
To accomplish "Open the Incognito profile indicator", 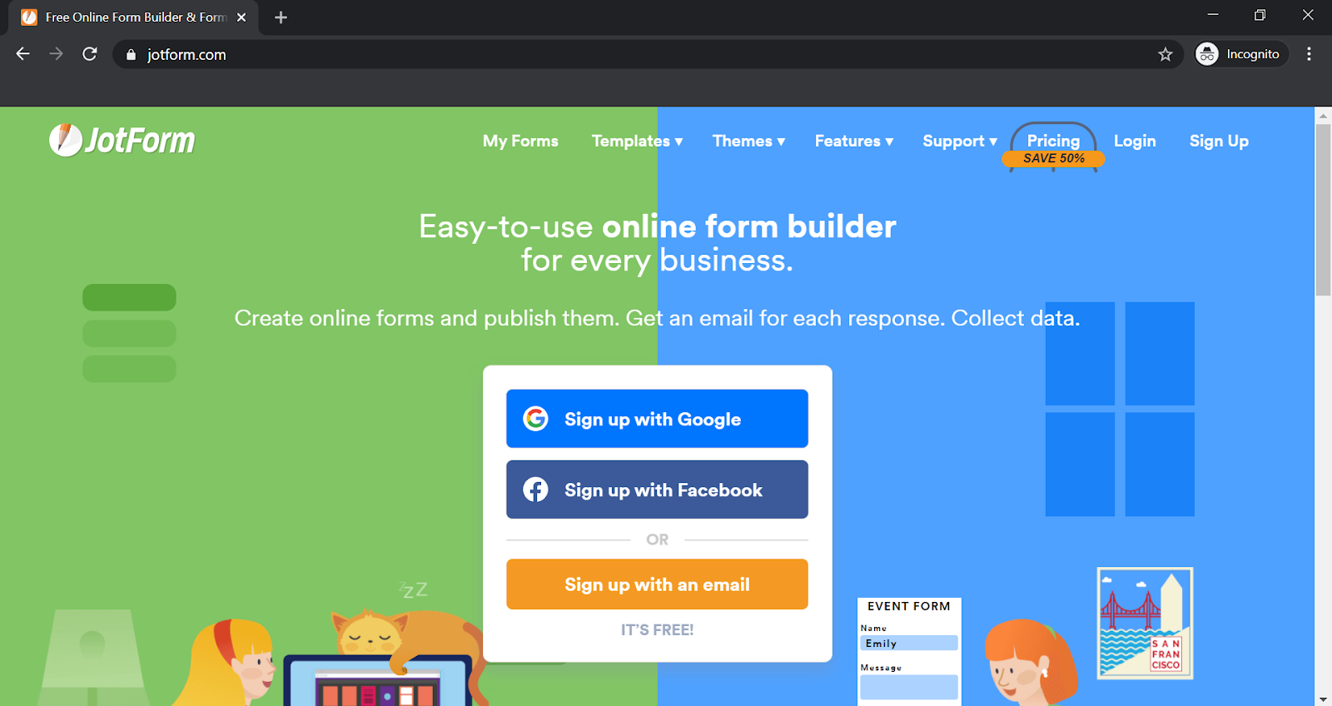I will 1241,54.
